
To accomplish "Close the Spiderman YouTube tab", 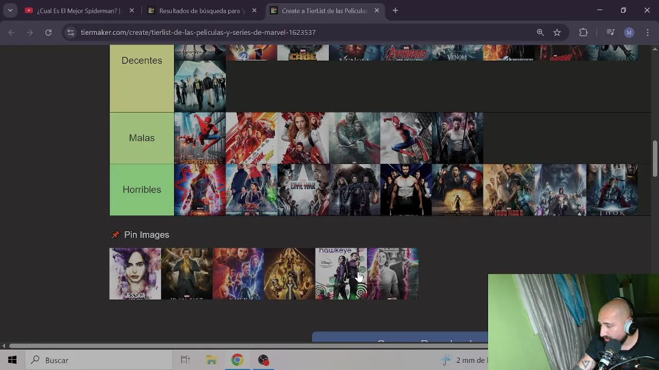I will (x=132, y=10).
